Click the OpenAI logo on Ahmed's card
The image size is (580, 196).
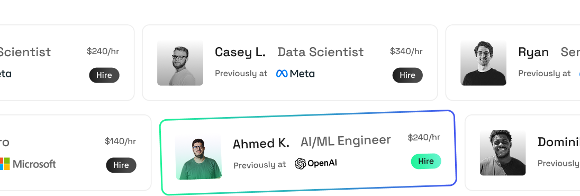[316, 163]
